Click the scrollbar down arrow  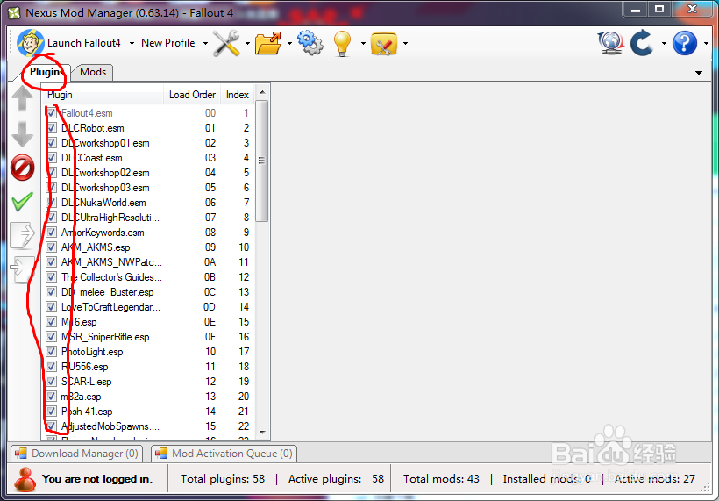point(262,432)
